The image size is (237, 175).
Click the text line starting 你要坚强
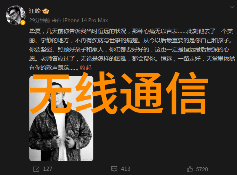tap(129, 50)
